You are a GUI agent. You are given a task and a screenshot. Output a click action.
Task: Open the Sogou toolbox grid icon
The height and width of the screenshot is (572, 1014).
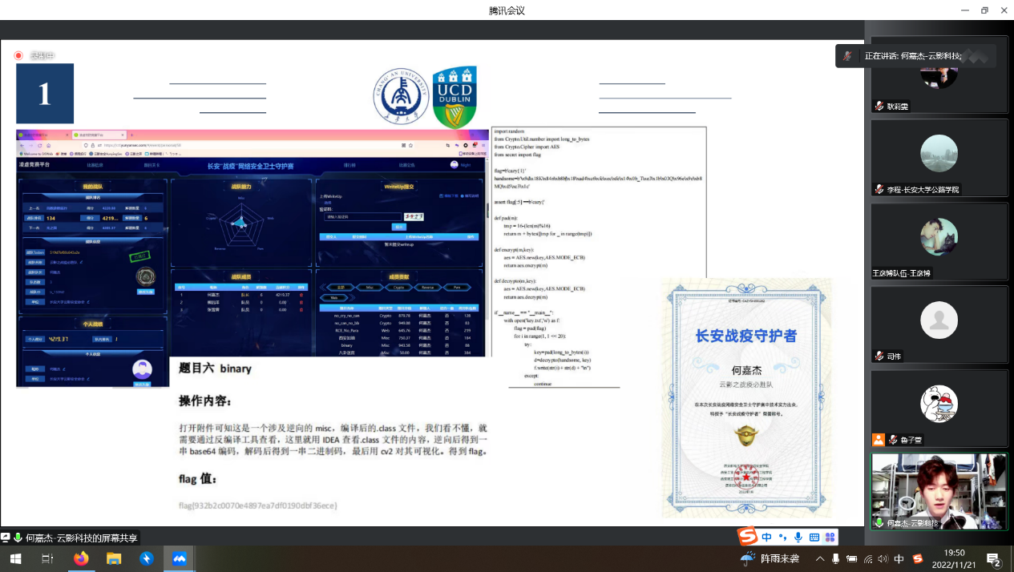830,537
